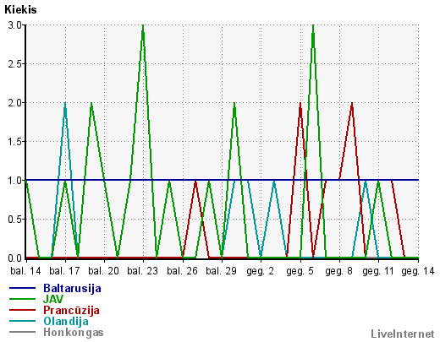Viewport: 440px width, 342px height.
Task: Click the gray Honkongas legend line swatch
Action: (22, 332)
